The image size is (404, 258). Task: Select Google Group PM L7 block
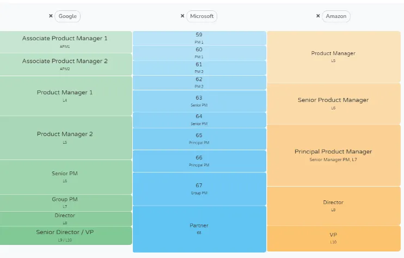(66, 203)
